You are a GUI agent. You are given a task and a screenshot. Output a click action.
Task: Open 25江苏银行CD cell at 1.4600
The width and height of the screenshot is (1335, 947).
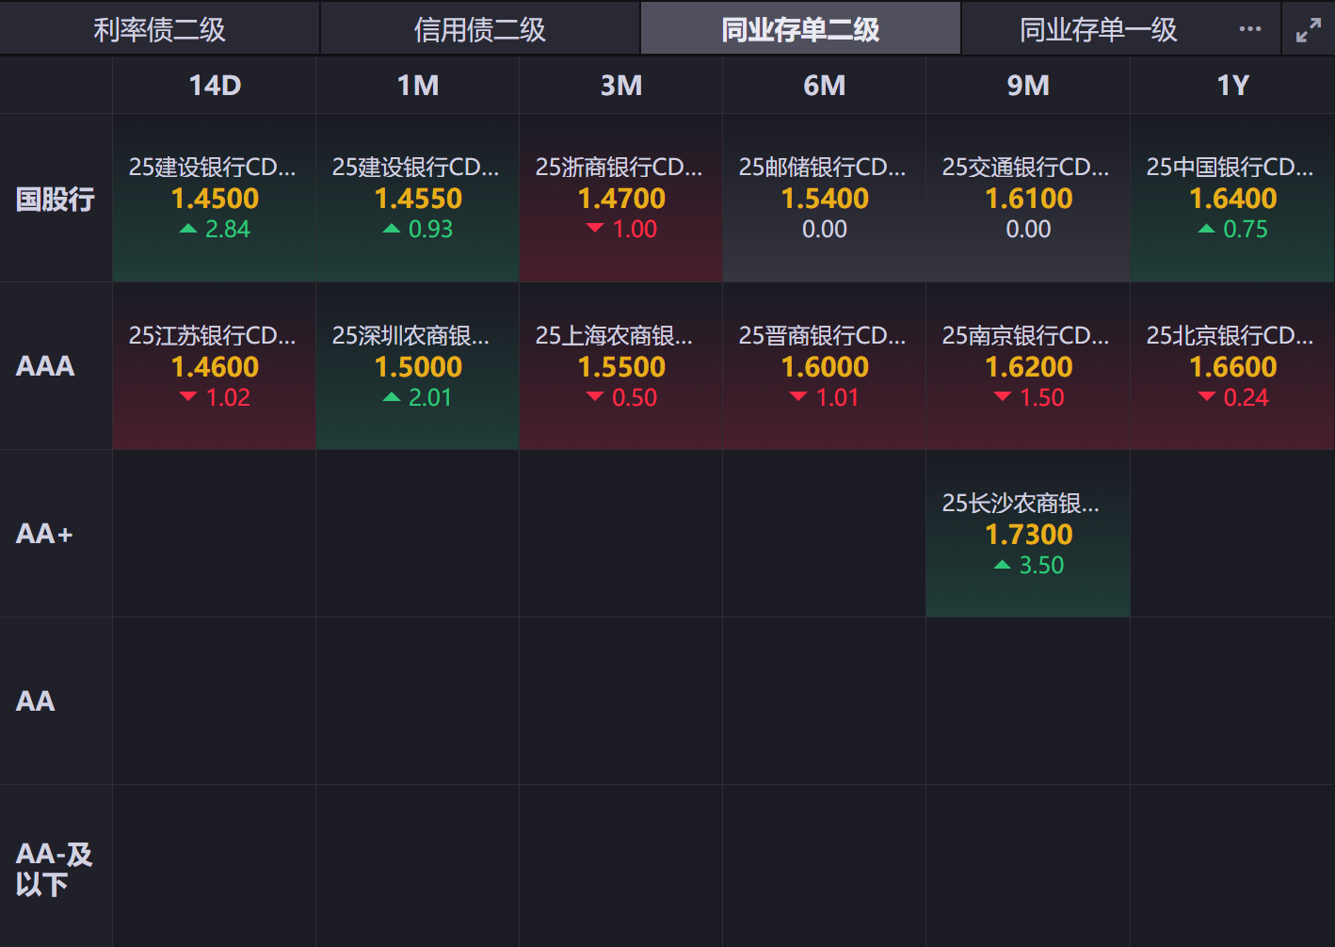(x=215, y=366)
